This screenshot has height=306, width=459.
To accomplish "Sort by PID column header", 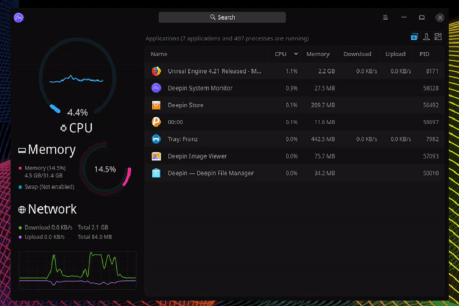I will click(424, 54).
